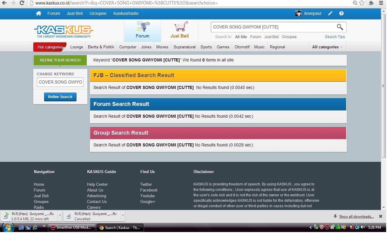Expand All categories dropdown
Image resolution: width=387 pixels, height=242 pixels.
tap(327, 47)
